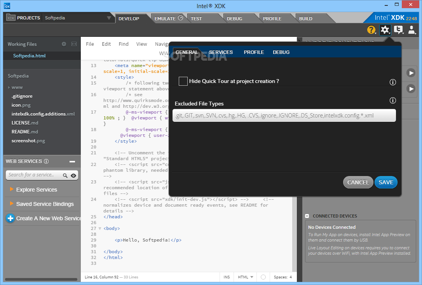Collapse the body tag fold arrow at line 27
Image resolution: width=422 pixels, height=285 pixels.
(x=100, y=229)
